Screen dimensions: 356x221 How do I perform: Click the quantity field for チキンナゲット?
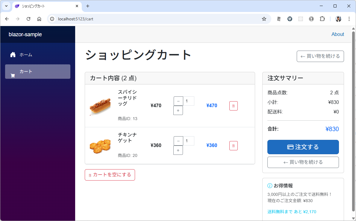[x=189, y=141]
